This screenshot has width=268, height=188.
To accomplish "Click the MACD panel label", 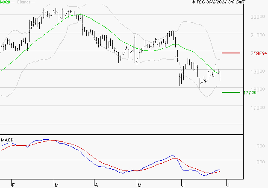I will coord(7,140).
